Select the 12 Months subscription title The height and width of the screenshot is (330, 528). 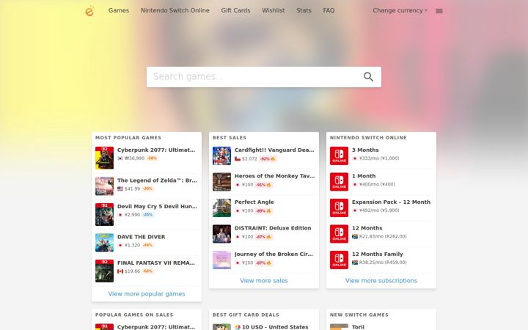[x=367, y=228]
